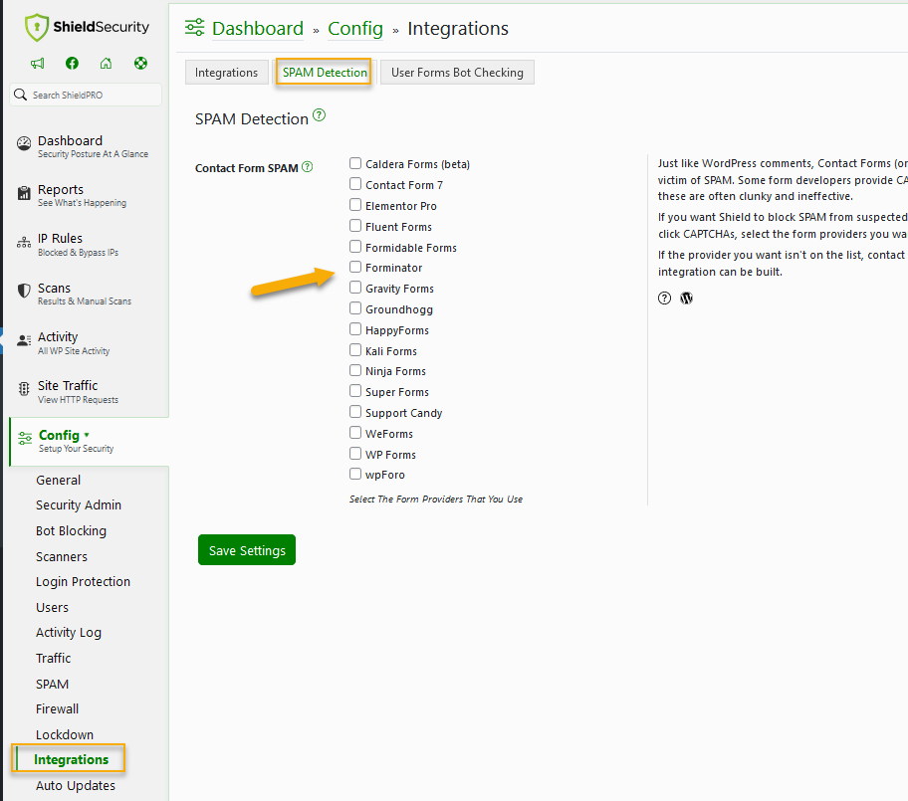This screenshot has height=801, width=908.
Task: Open the megaphone announcements icon
Action: pos(37,63)
